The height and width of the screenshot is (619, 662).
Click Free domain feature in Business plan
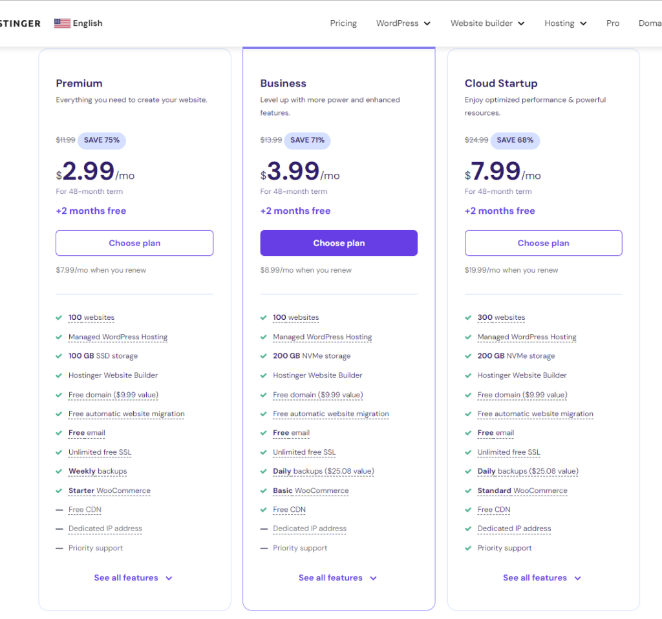pyautogui.click(x=317, y=395)
